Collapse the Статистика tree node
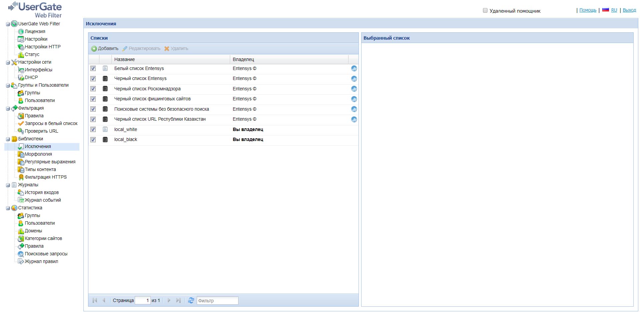Viewport: 640px width, 312px height. (8, 208)
